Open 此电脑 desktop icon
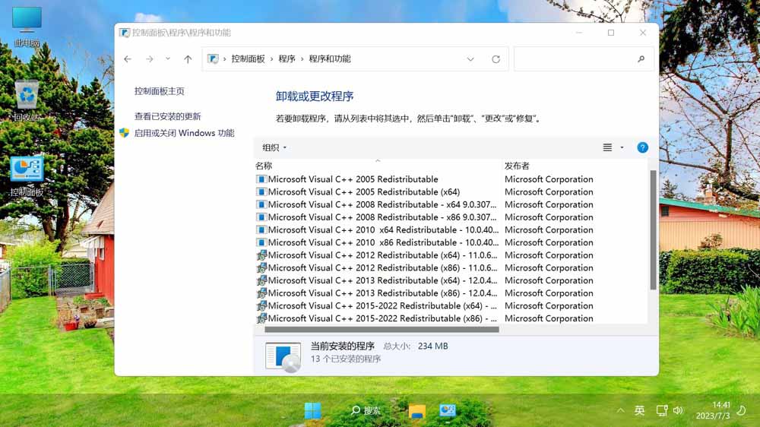760x427 pixels. 27,27
